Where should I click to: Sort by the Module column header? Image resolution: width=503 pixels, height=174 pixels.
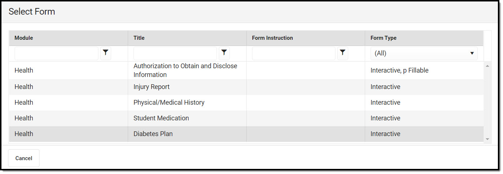(24, 38)
